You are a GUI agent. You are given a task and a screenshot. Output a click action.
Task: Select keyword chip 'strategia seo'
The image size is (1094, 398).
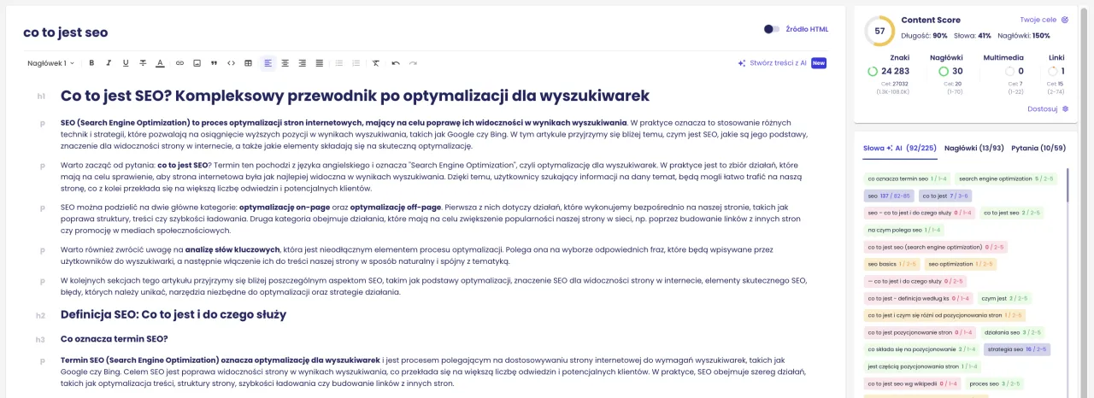[1015, 348]
